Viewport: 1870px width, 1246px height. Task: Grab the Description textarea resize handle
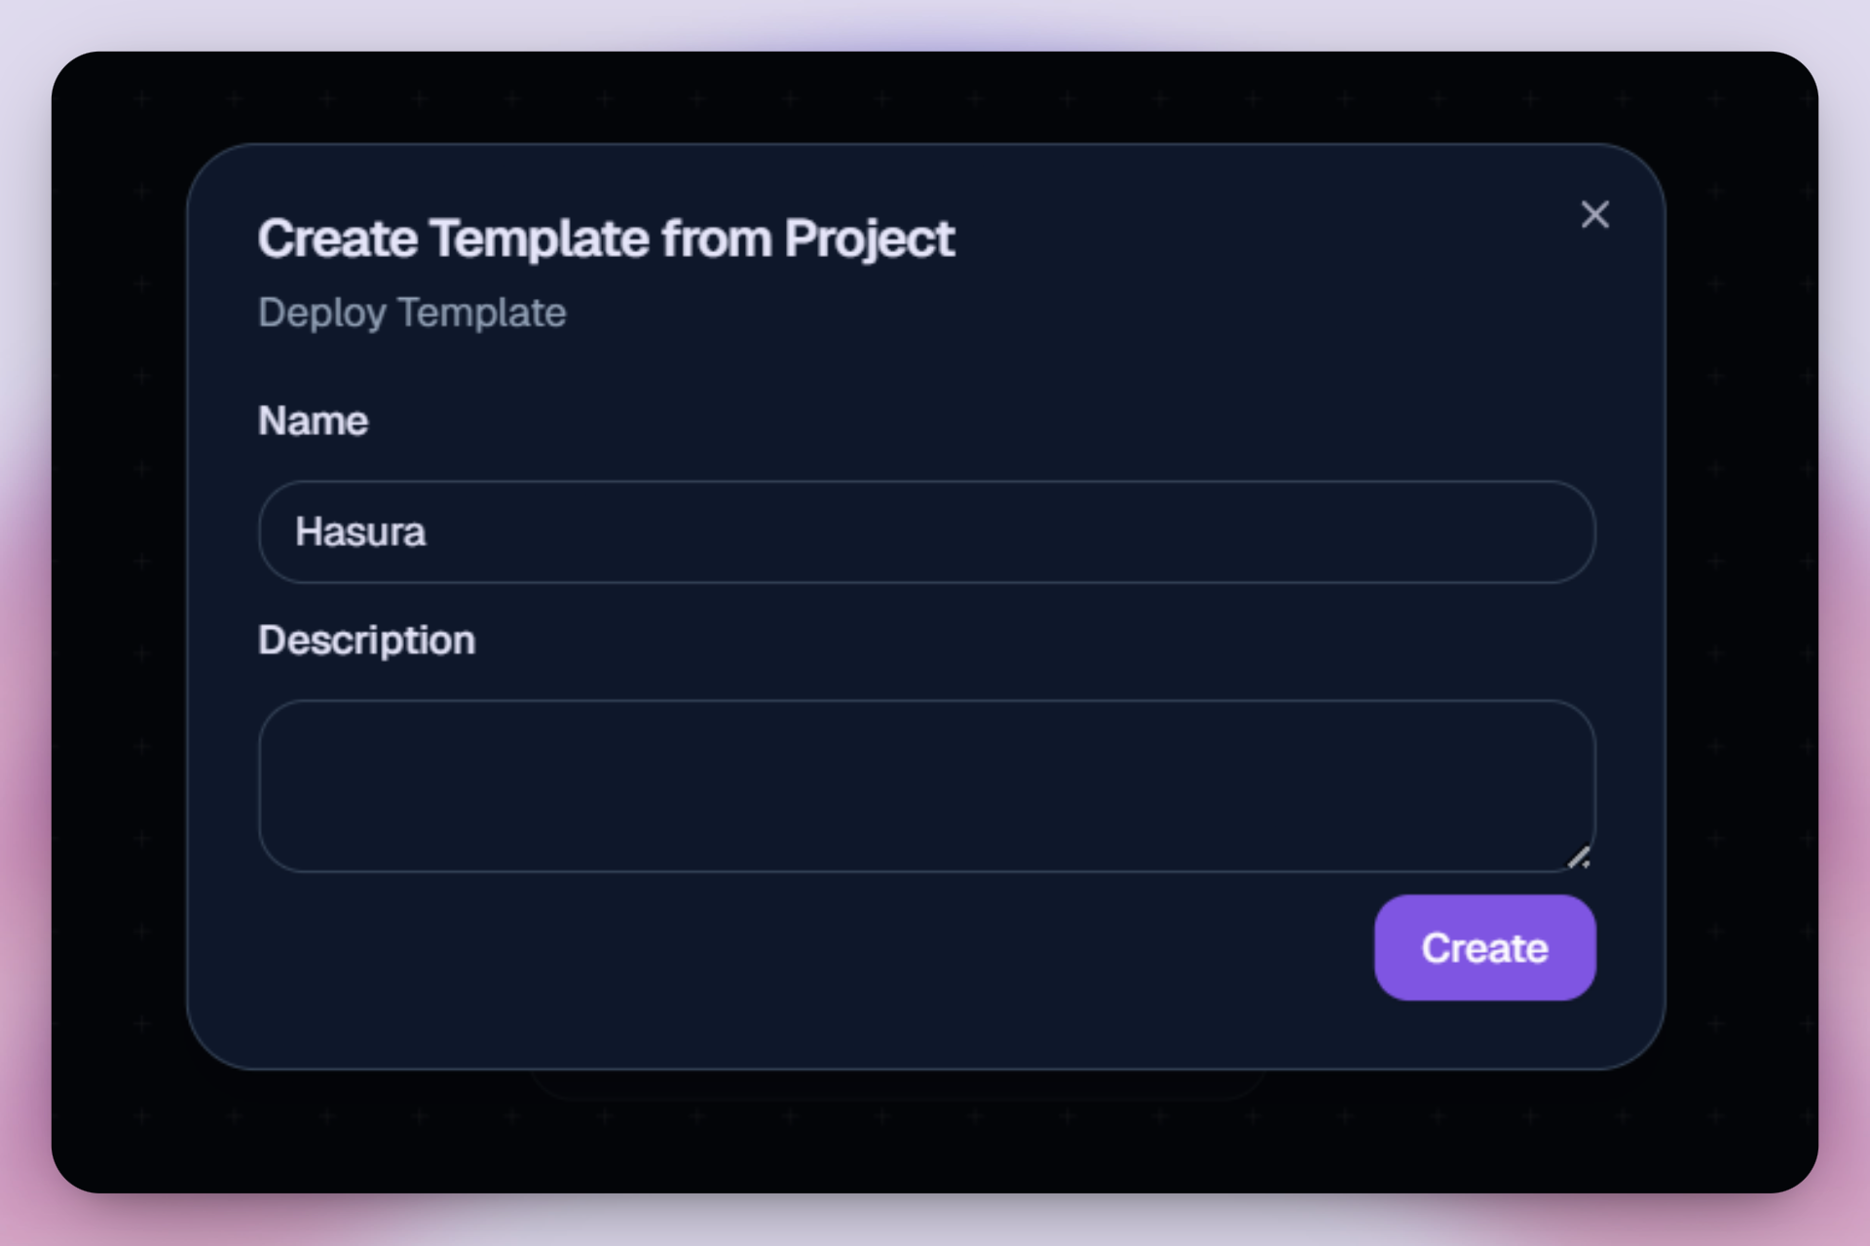(x=1579, y=858)
